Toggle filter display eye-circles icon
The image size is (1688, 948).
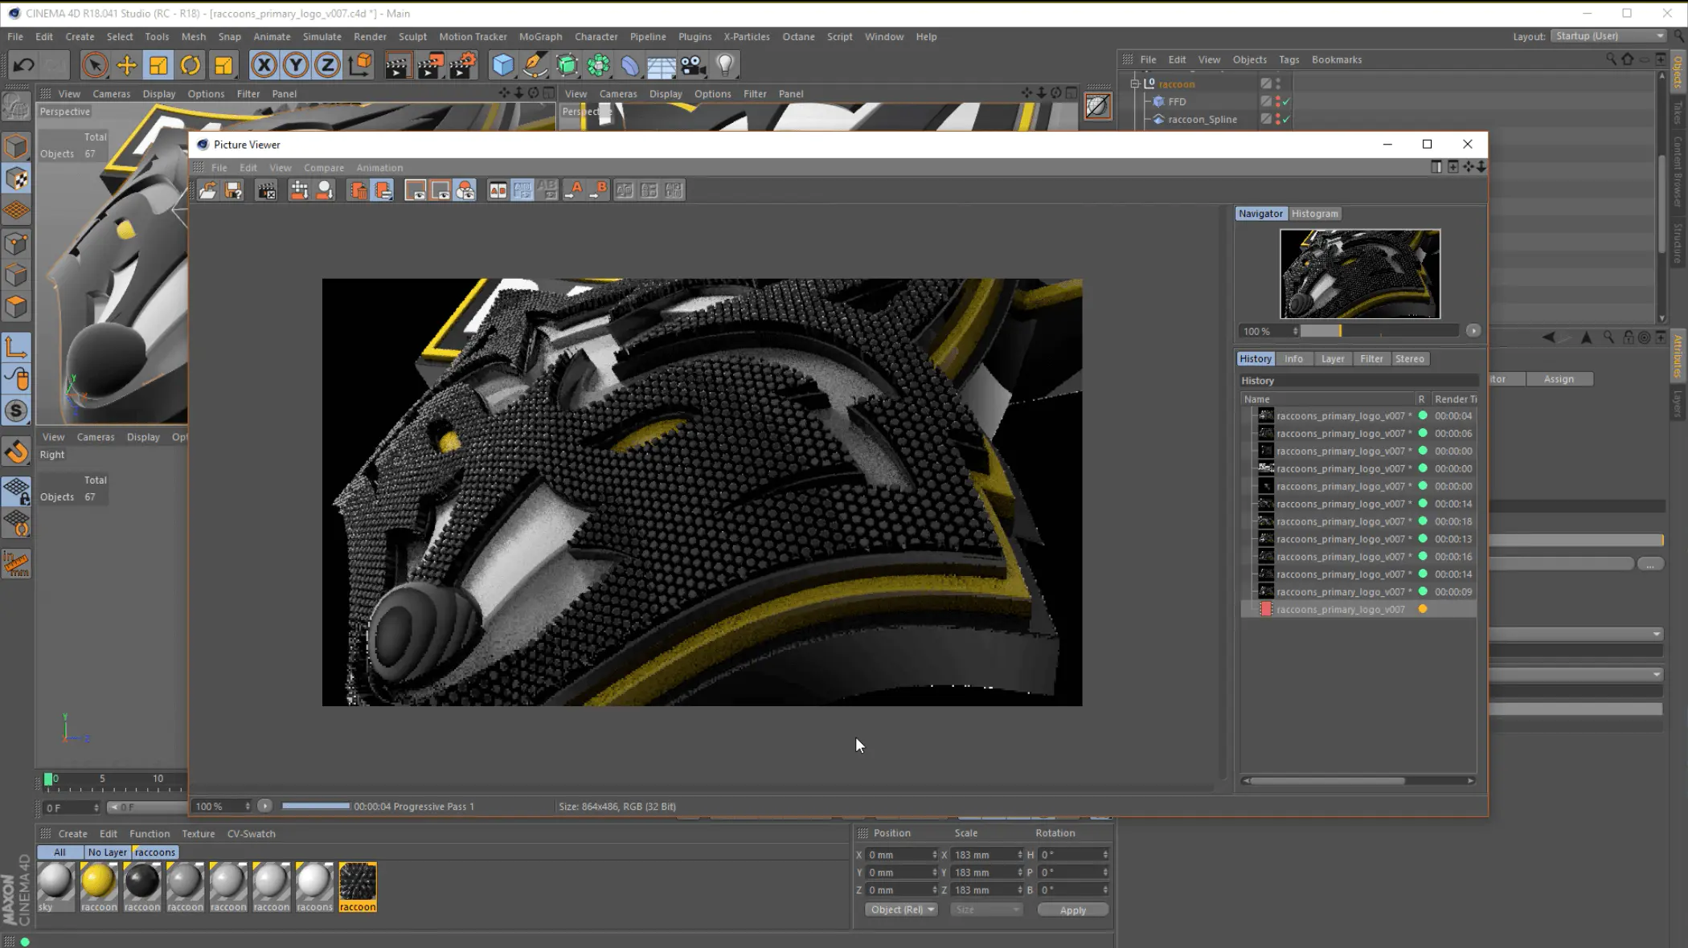pyautogui.click(x=465, y=190)
